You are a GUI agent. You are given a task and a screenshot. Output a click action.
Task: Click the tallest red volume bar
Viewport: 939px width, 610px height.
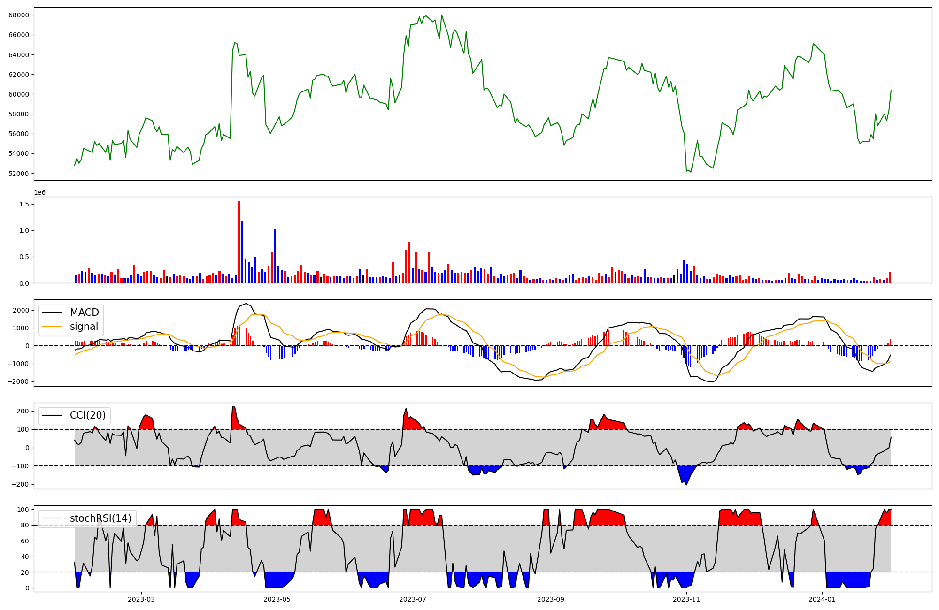tap(239, 242)
